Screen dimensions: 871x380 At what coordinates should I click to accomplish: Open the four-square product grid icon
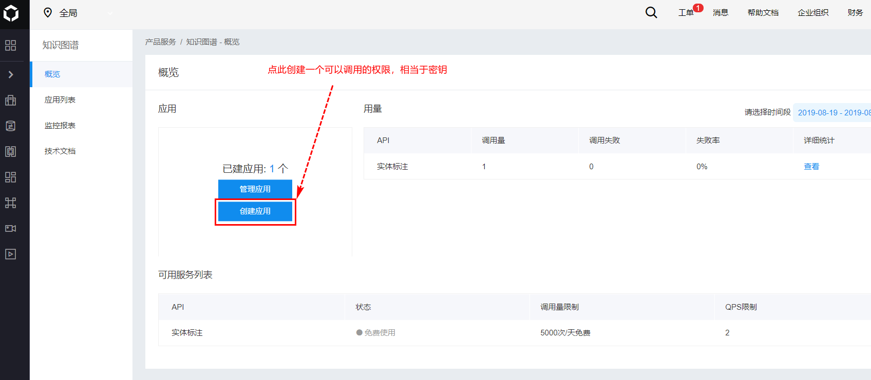click(x=10, y=45)
